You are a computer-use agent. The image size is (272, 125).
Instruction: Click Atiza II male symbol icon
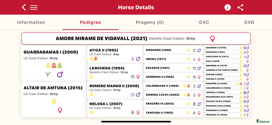coord(138,59)
